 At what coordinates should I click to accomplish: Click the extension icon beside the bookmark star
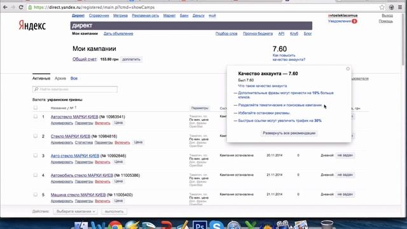pos(391,7)
